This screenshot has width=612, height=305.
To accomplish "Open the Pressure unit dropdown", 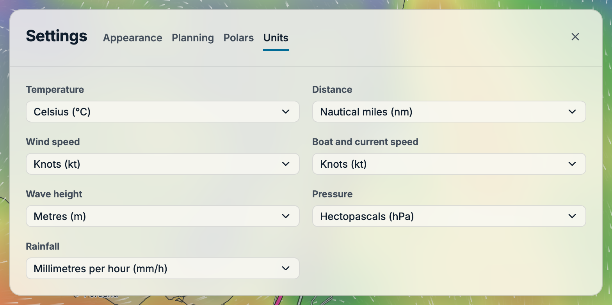I will [x=449, y=216].
